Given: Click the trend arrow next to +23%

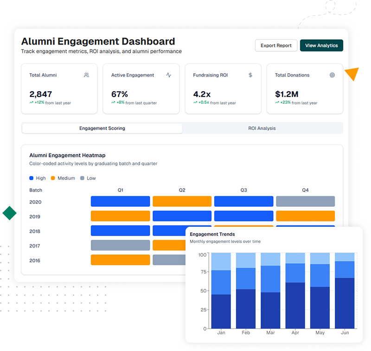Looking at the screenshot, I should point(277,102).
